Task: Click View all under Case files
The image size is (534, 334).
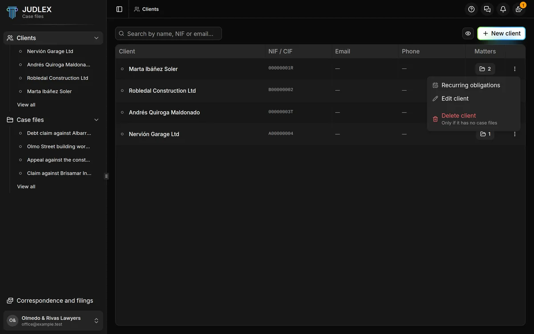Action: click(26, 187)
